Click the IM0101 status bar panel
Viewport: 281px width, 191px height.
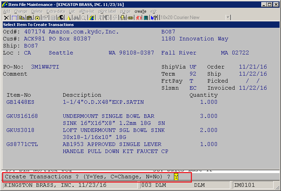tap(253, 185)
